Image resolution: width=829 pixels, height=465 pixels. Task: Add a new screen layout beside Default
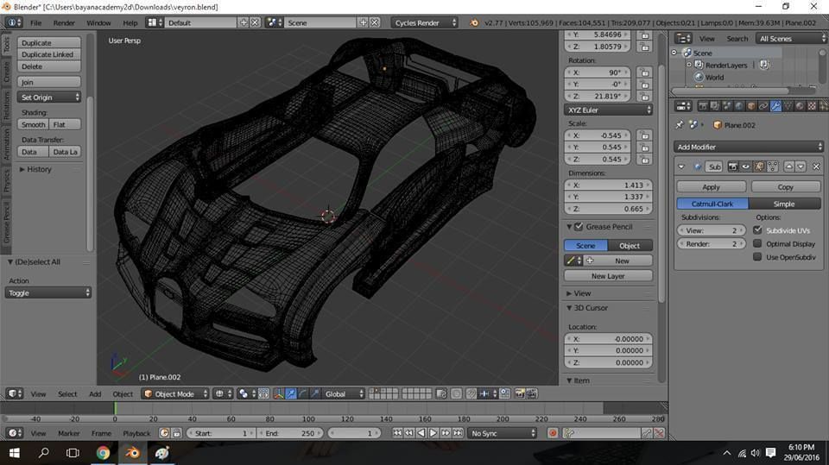(244, 22)
